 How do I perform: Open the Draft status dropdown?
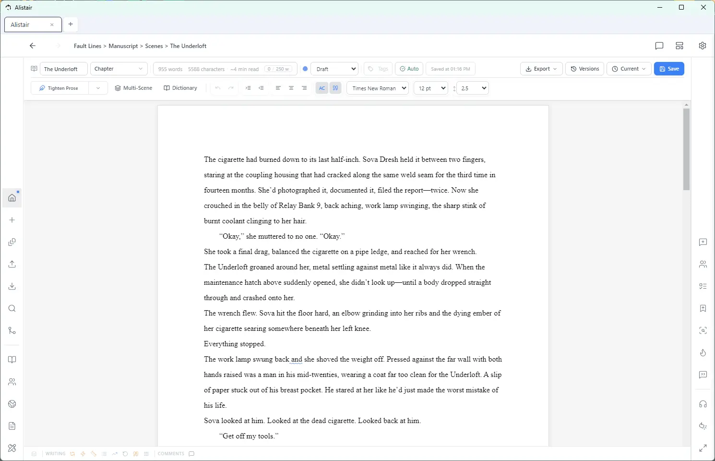(334, 69)
